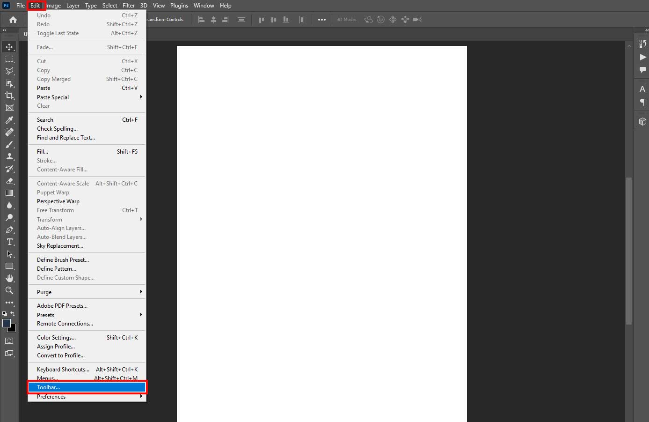Open the Character panel icon
This screenshot has height=422, width=649.
642,89
